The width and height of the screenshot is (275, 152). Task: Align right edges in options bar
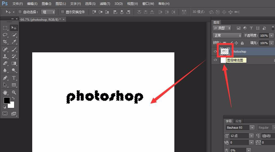click(x=128, y=12)
